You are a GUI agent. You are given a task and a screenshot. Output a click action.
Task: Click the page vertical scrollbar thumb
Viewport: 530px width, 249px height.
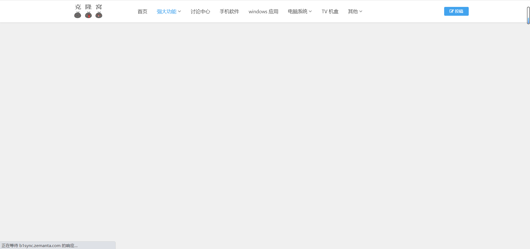(x=528, y=15)
